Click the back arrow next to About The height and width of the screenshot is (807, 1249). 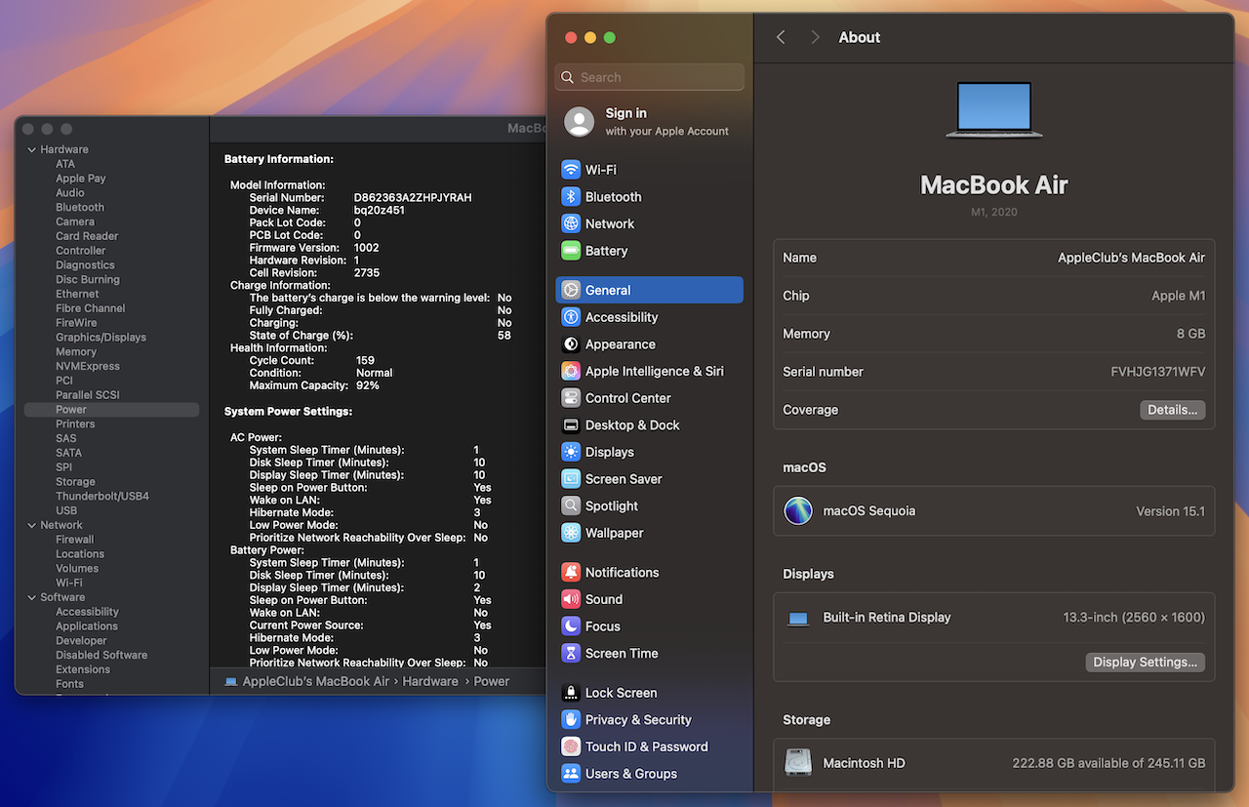781,37
